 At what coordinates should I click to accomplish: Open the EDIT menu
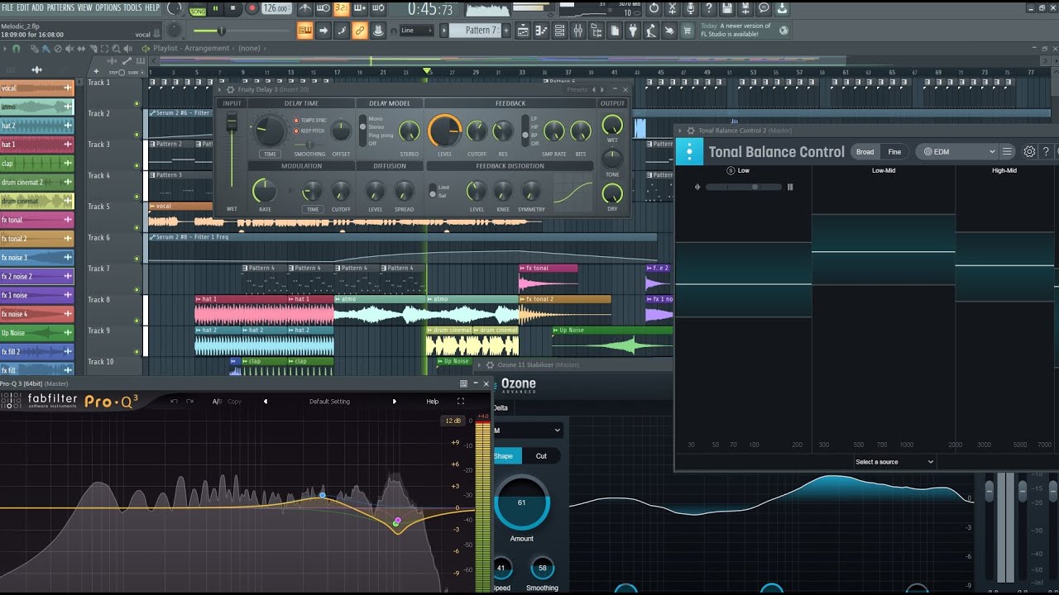pos(23,7)
